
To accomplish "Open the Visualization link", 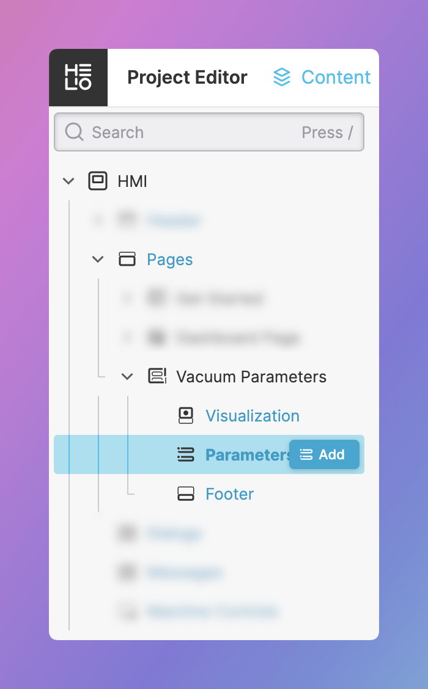I will (x=253, y=416).
